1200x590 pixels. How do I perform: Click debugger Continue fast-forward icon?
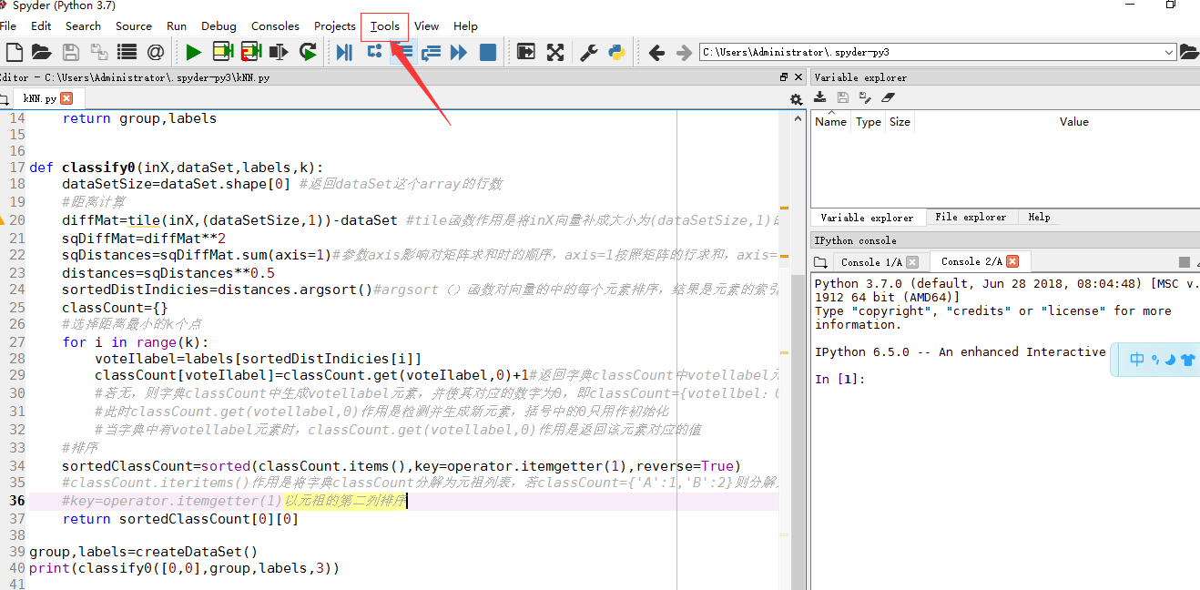tap(459, 52)
